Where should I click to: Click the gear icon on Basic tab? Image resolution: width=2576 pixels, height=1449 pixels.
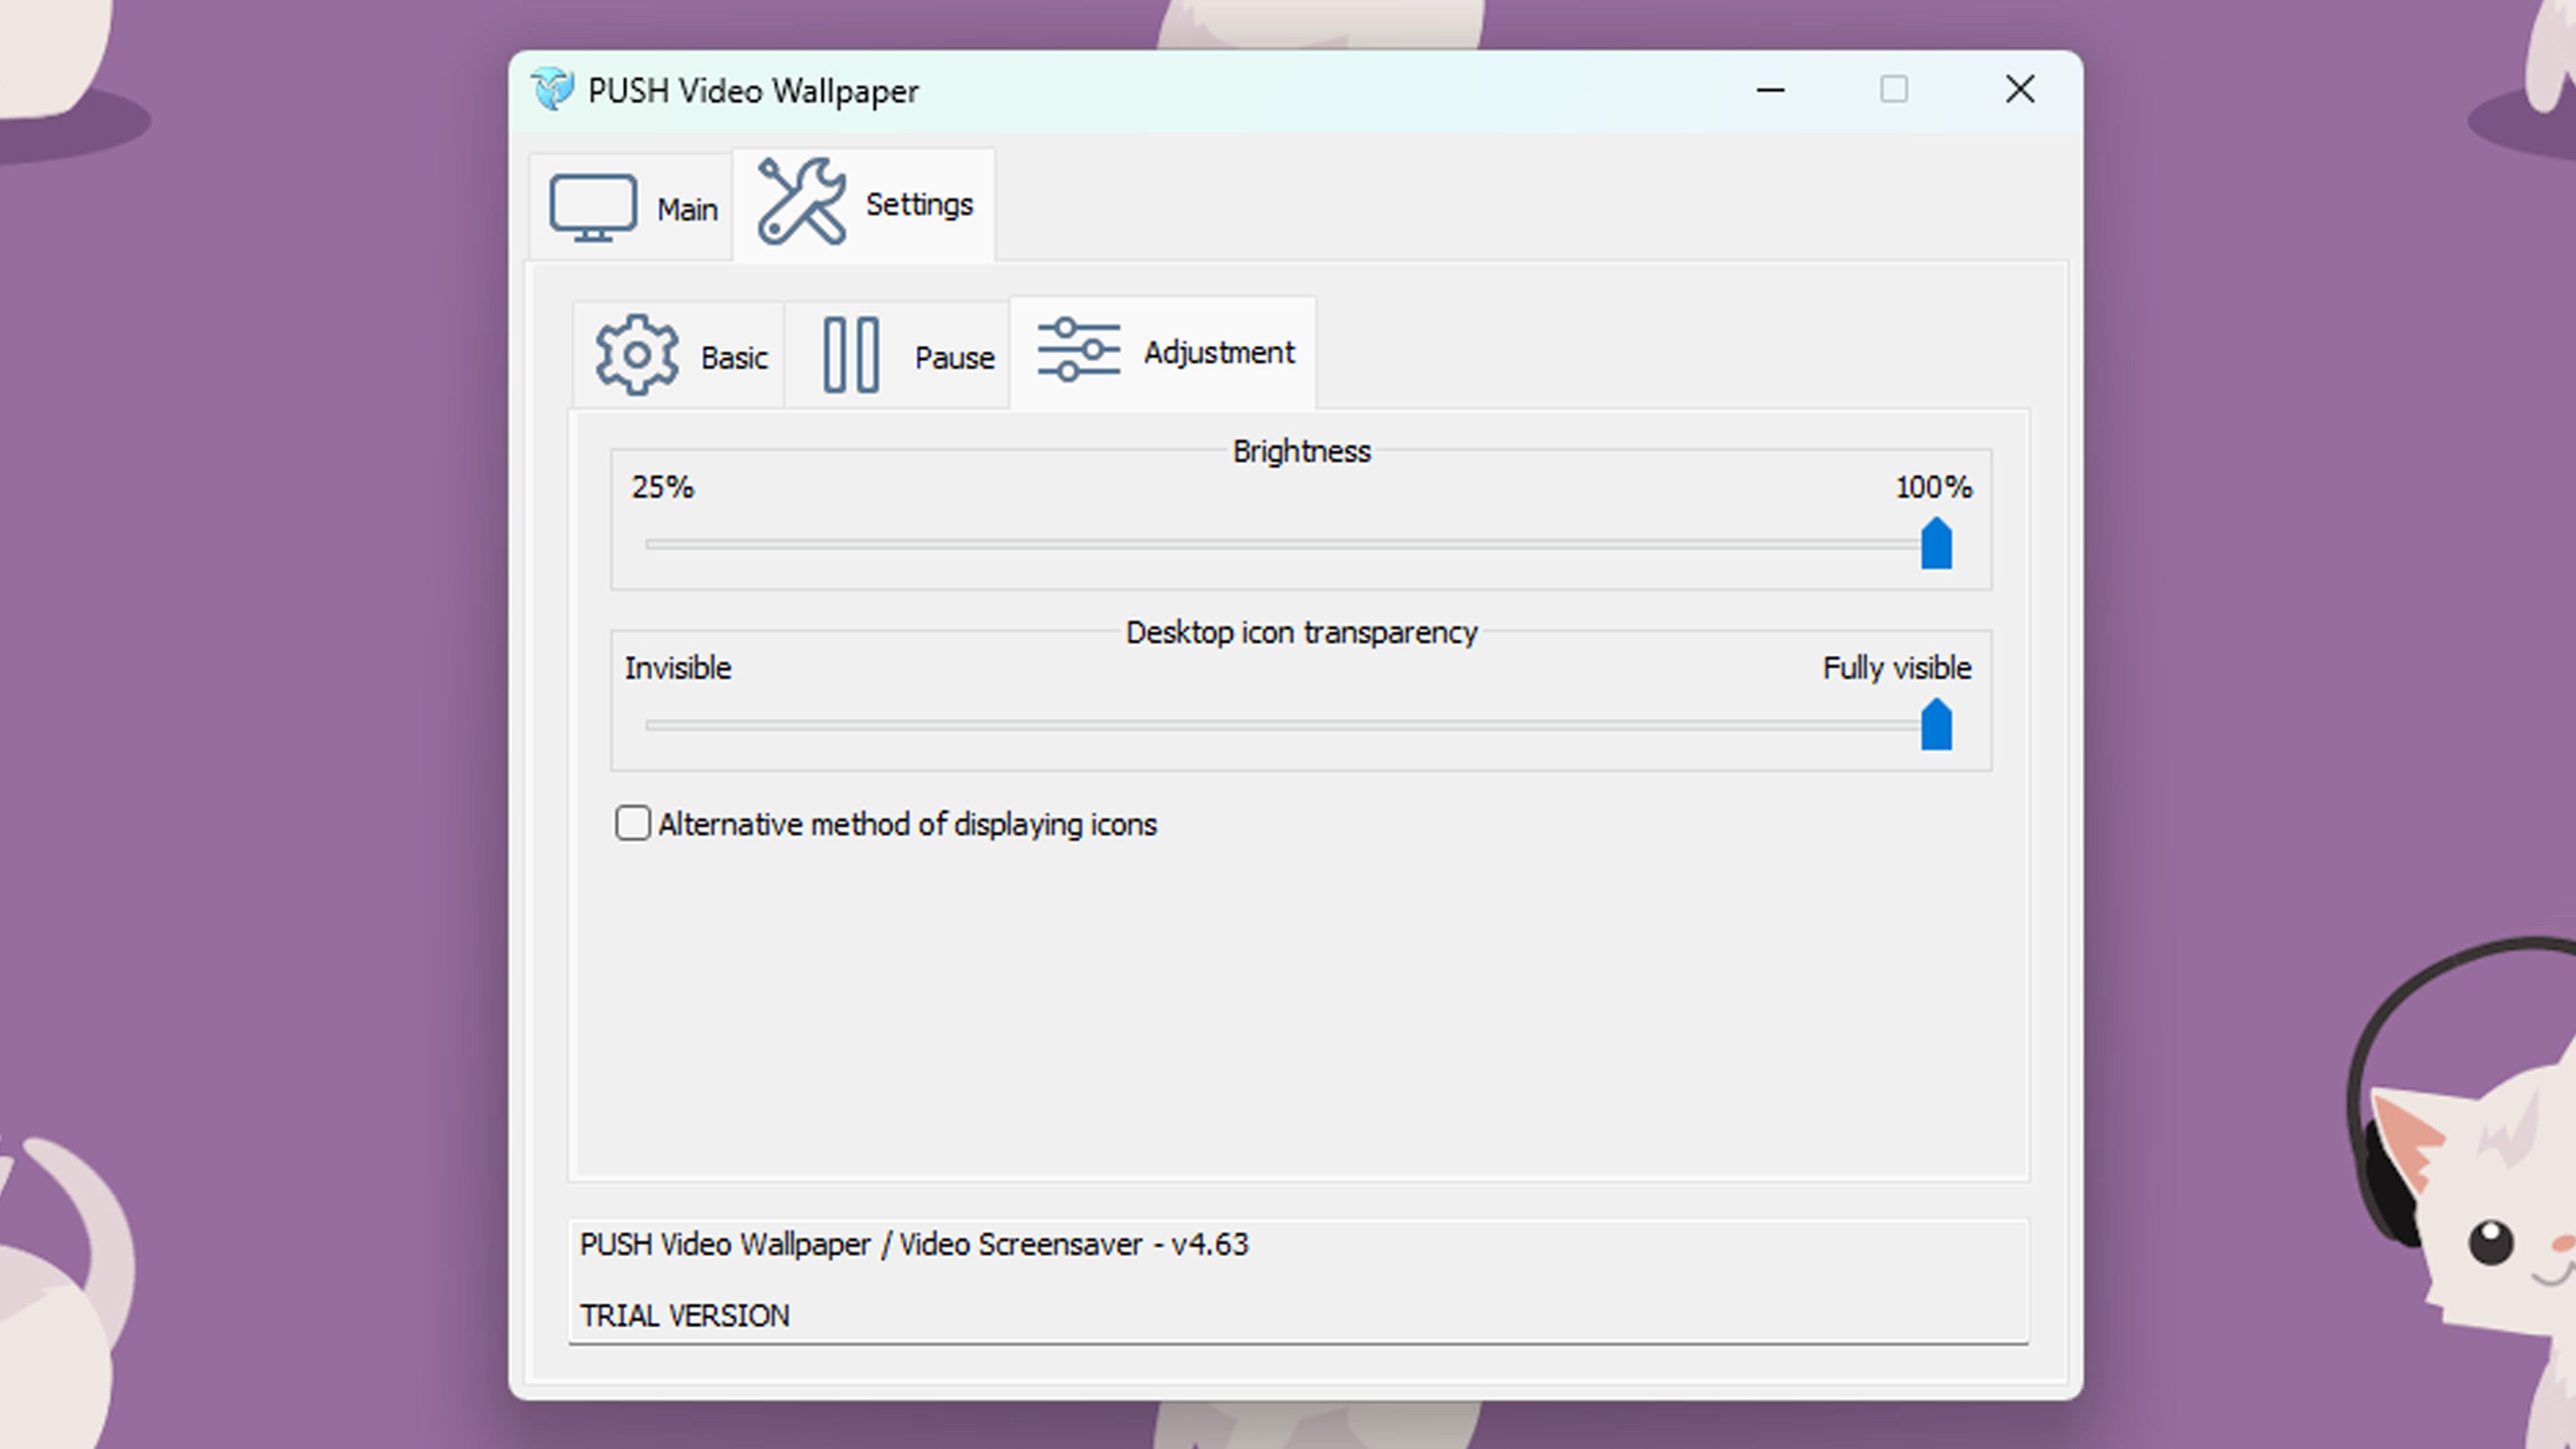(x=637, y=355)
